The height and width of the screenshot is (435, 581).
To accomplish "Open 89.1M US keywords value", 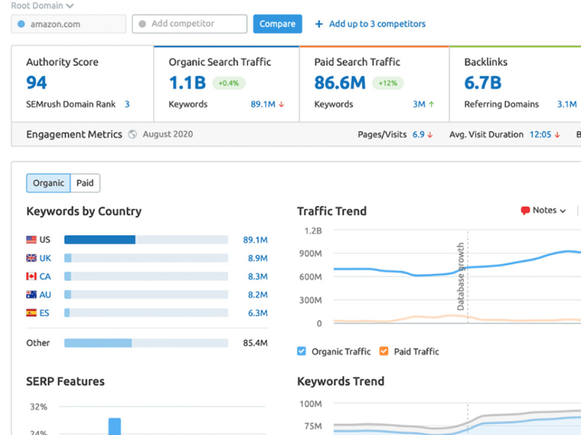I will [x=255, y=240].
